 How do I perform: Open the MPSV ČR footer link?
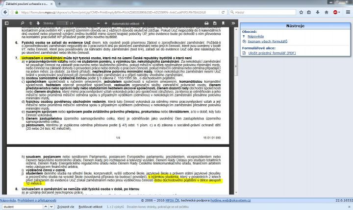(x=172, y=200)
